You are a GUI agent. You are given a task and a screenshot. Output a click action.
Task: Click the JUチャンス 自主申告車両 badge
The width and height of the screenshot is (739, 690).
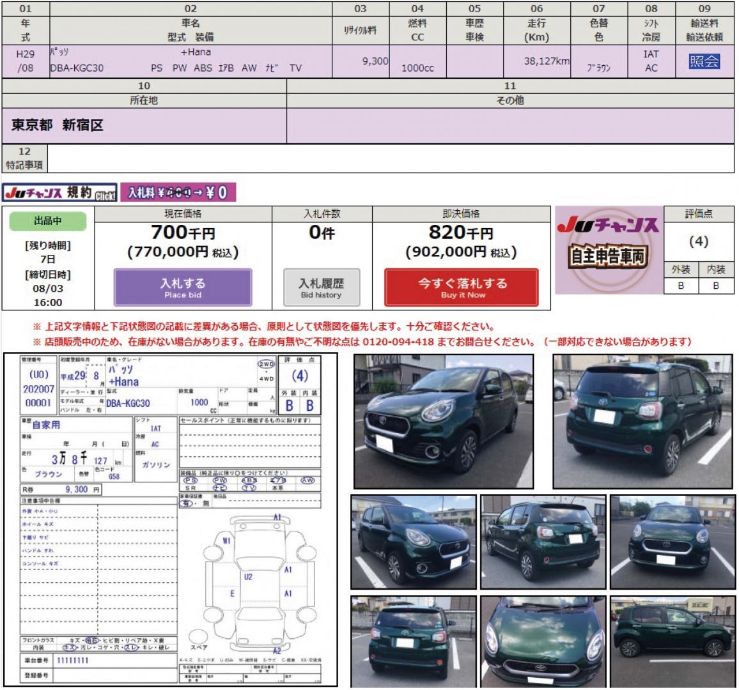609,250
